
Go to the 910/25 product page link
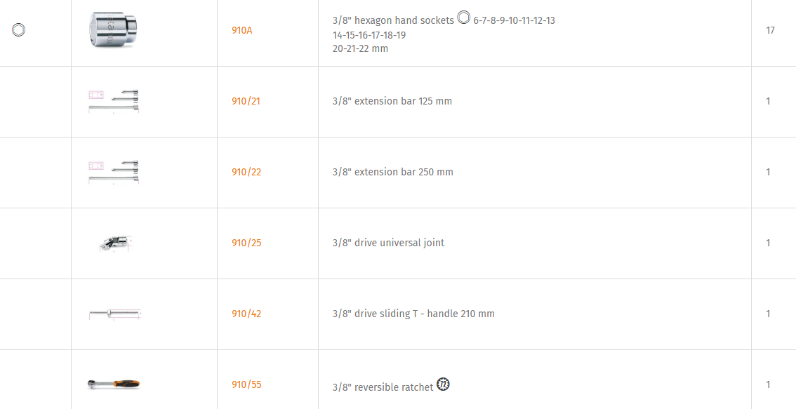(246, 243)
